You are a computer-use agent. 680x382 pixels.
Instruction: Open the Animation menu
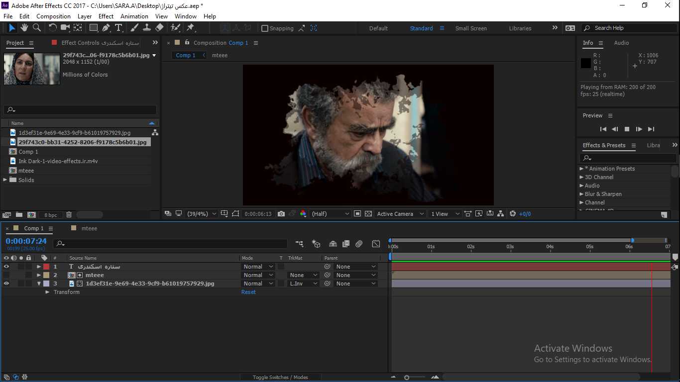tap(134, 16)
